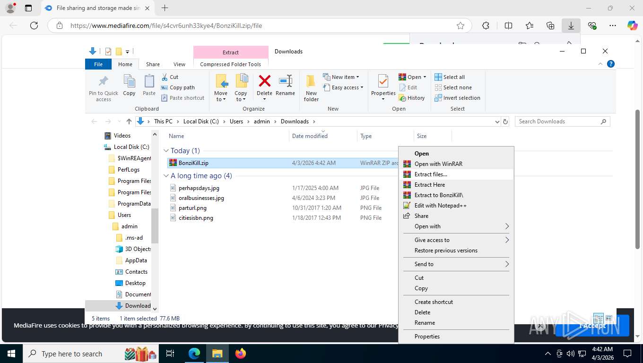Click the Edge address bar URL
This screenshot has width=643, height=363.
point(166,26)
